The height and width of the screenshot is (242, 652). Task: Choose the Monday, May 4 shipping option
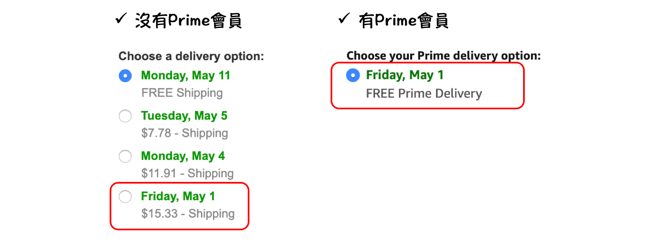click(x=125, y=156)
